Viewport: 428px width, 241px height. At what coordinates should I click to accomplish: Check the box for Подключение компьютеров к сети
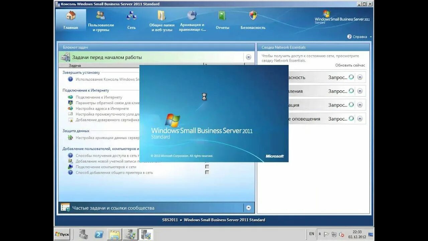[207, 167]
